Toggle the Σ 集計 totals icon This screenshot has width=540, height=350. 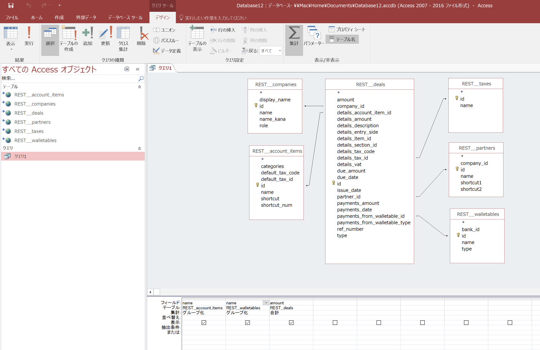(294, 36)
